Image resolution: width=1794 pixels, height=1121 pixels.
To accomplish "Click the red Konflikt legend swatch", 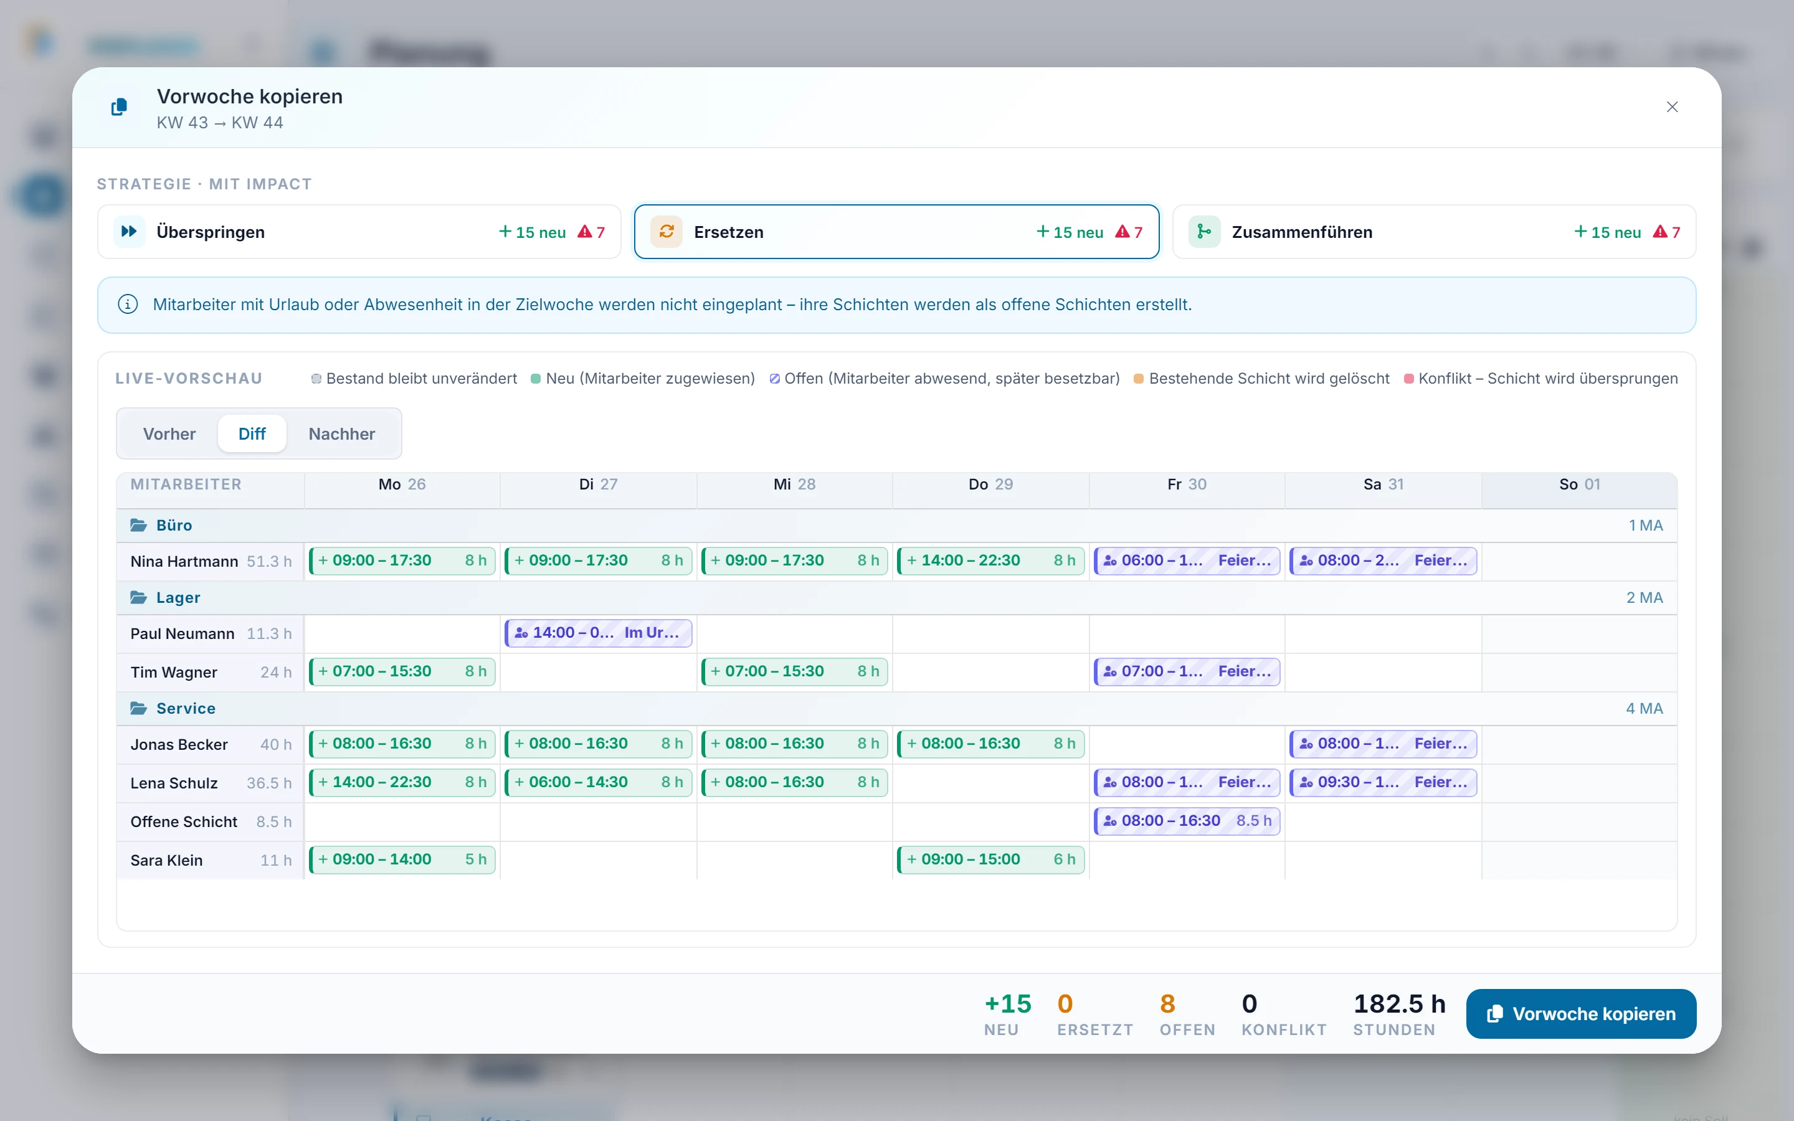I will (x=1408, y=379).
